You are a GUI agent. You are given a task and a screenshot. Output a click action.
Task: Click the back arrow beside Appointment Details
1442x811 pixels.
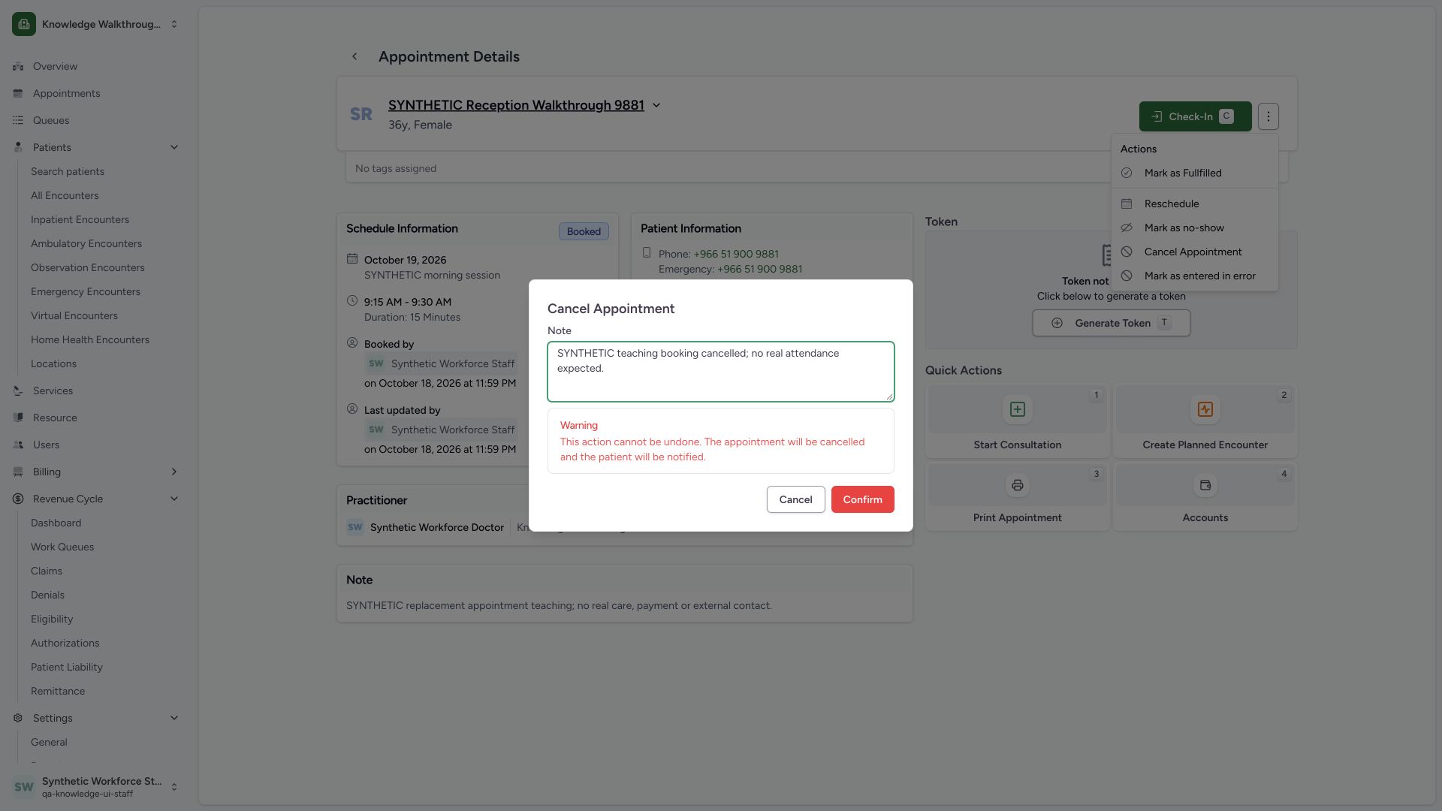[354, 56]
